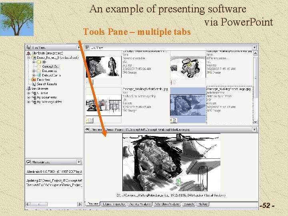The width and height of the screenshot is (288, 216).
Task: Collapse the Demo_Project_3 tree node
Action: click(x=28, y=58)
